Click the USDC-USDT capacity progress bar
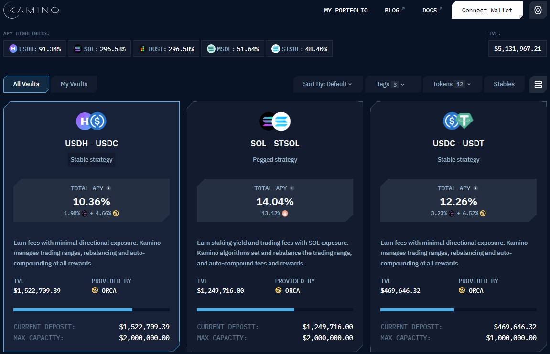Viewport: 550px width, 354px height. coord(458,310)
